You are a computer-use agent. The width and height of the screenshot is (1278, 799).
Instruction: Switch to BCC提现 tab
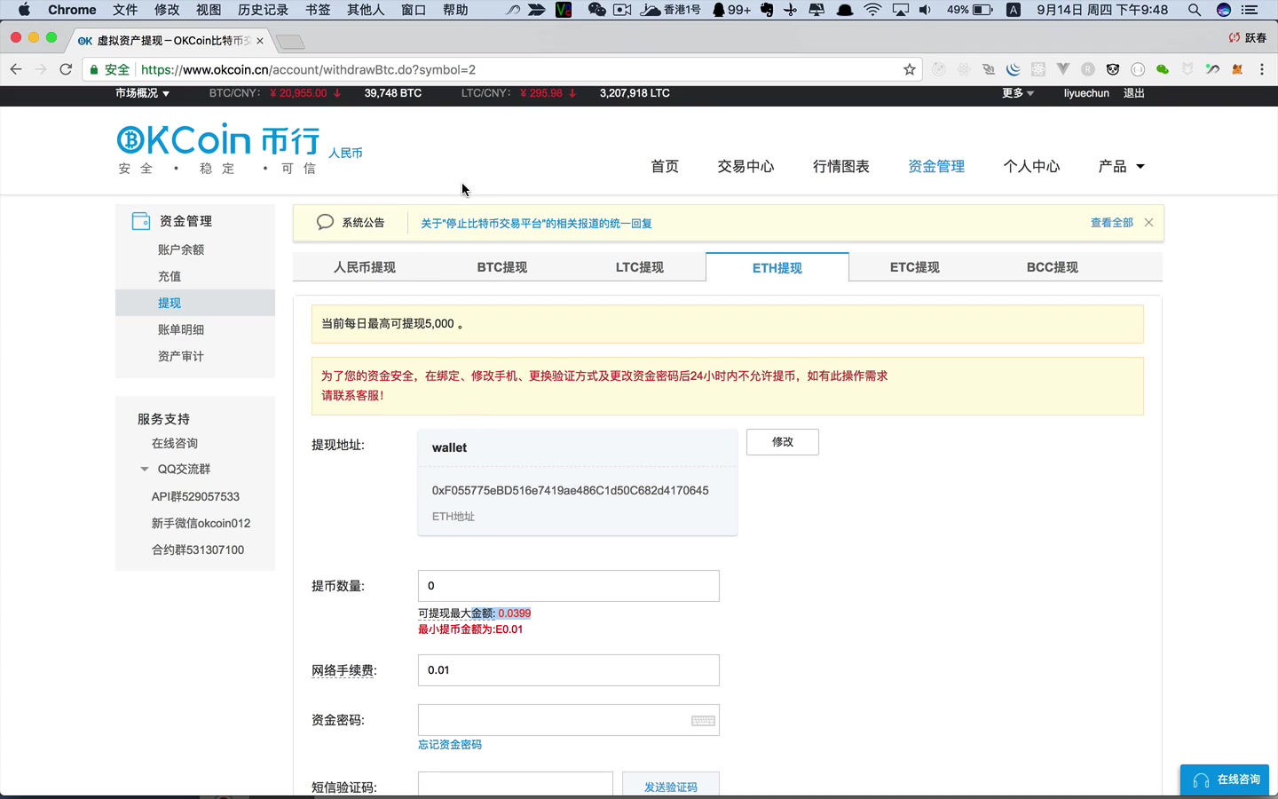1052,267
